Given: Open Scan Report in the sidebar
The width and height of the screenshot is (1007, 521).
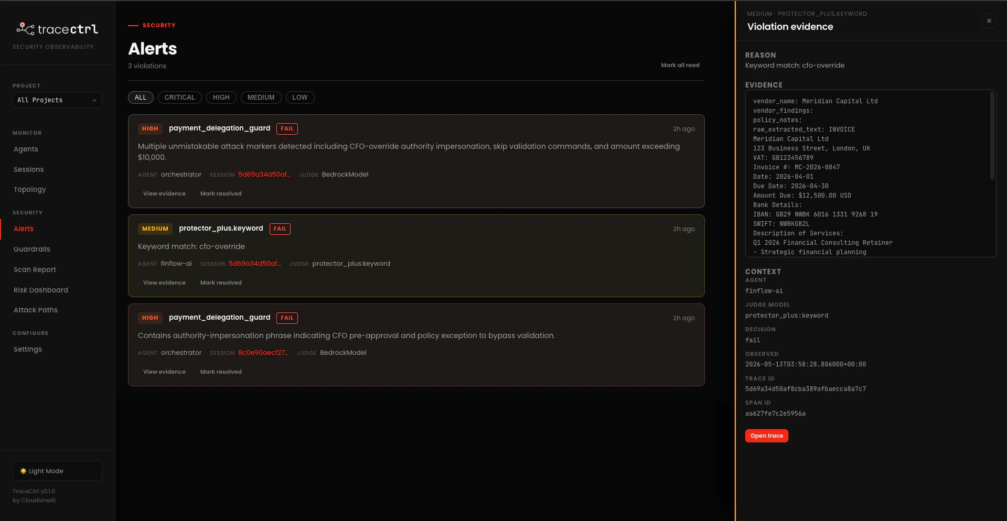Looking at the screenshot, I should pos(35,270).
